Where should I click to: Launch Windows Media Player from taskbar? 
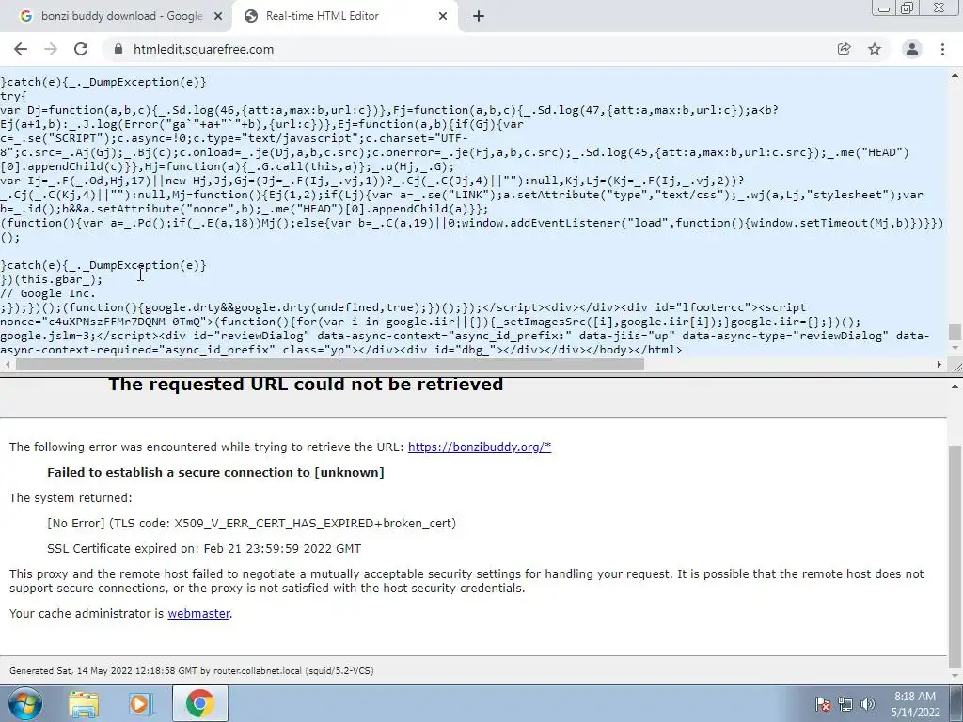139,703
